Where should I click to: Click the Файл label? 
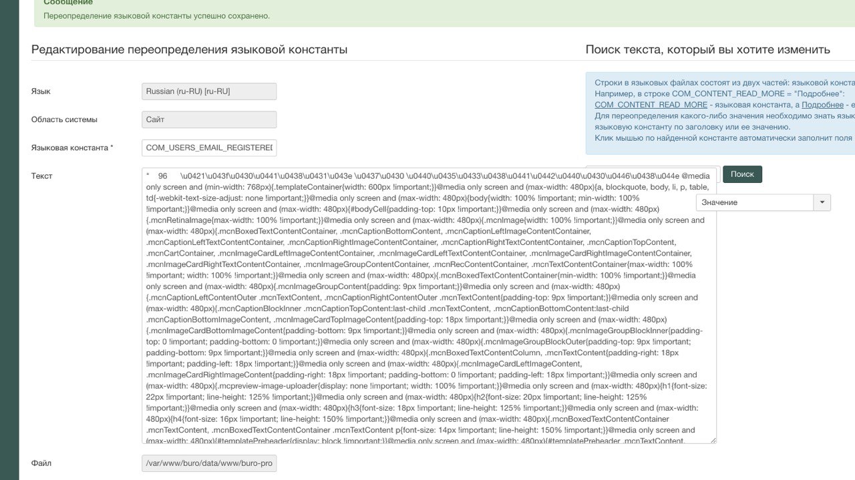point(41,463)
